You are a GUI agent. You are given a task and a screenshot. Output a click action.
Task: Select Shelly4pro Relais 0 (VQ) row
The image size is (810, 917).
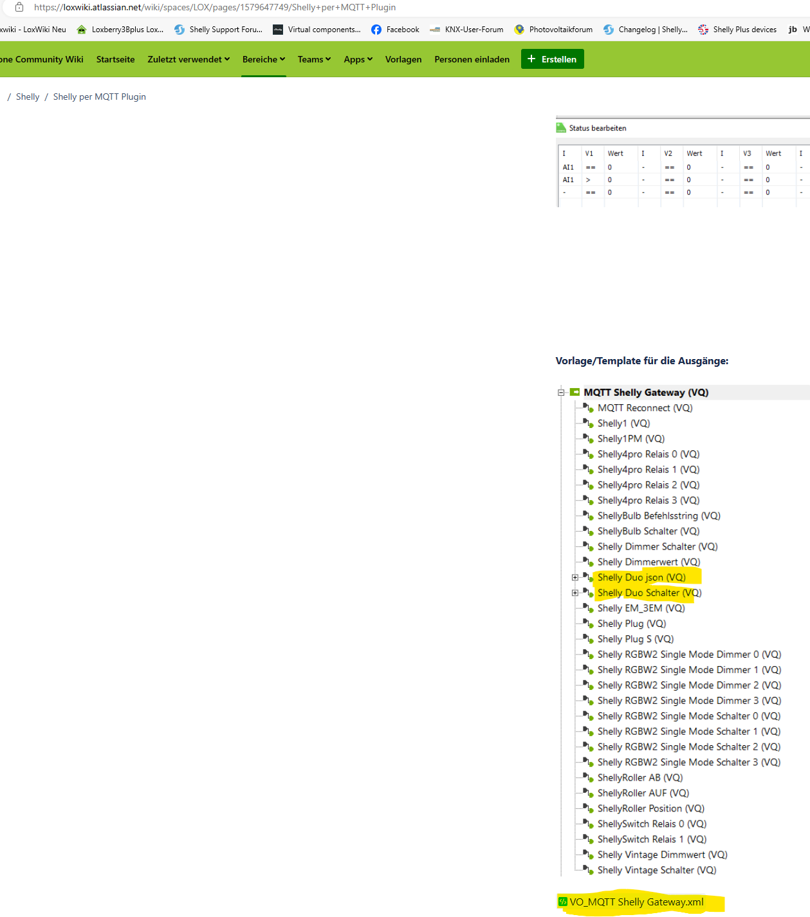[649, 454]
